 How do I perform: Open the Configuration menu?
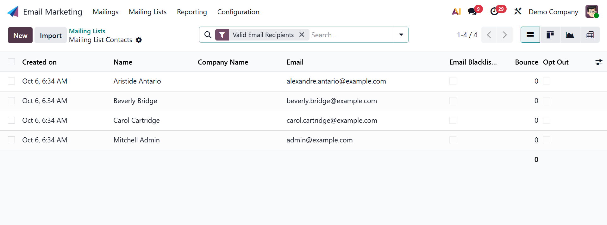[x=238, y=12]
